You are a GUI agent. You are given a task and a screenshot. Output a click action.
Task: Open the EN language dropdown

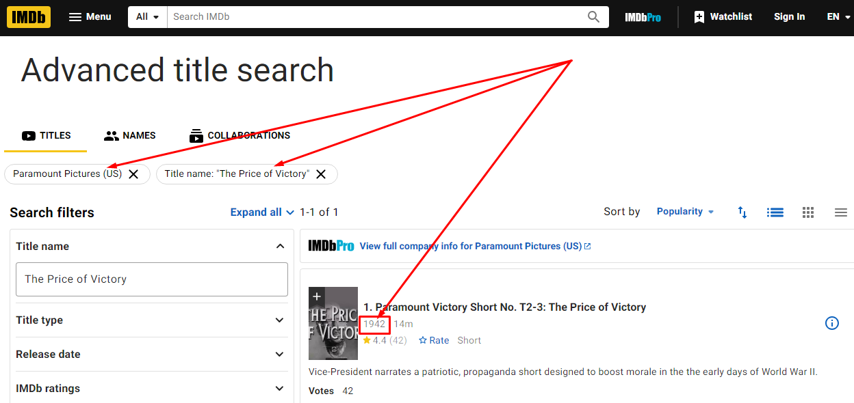(x=838, y=17)
